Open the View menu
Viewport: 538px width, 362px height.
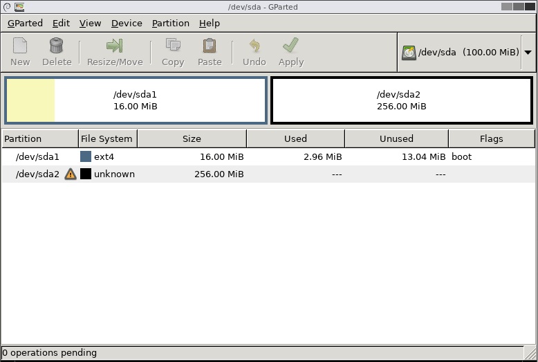[90, 23]
